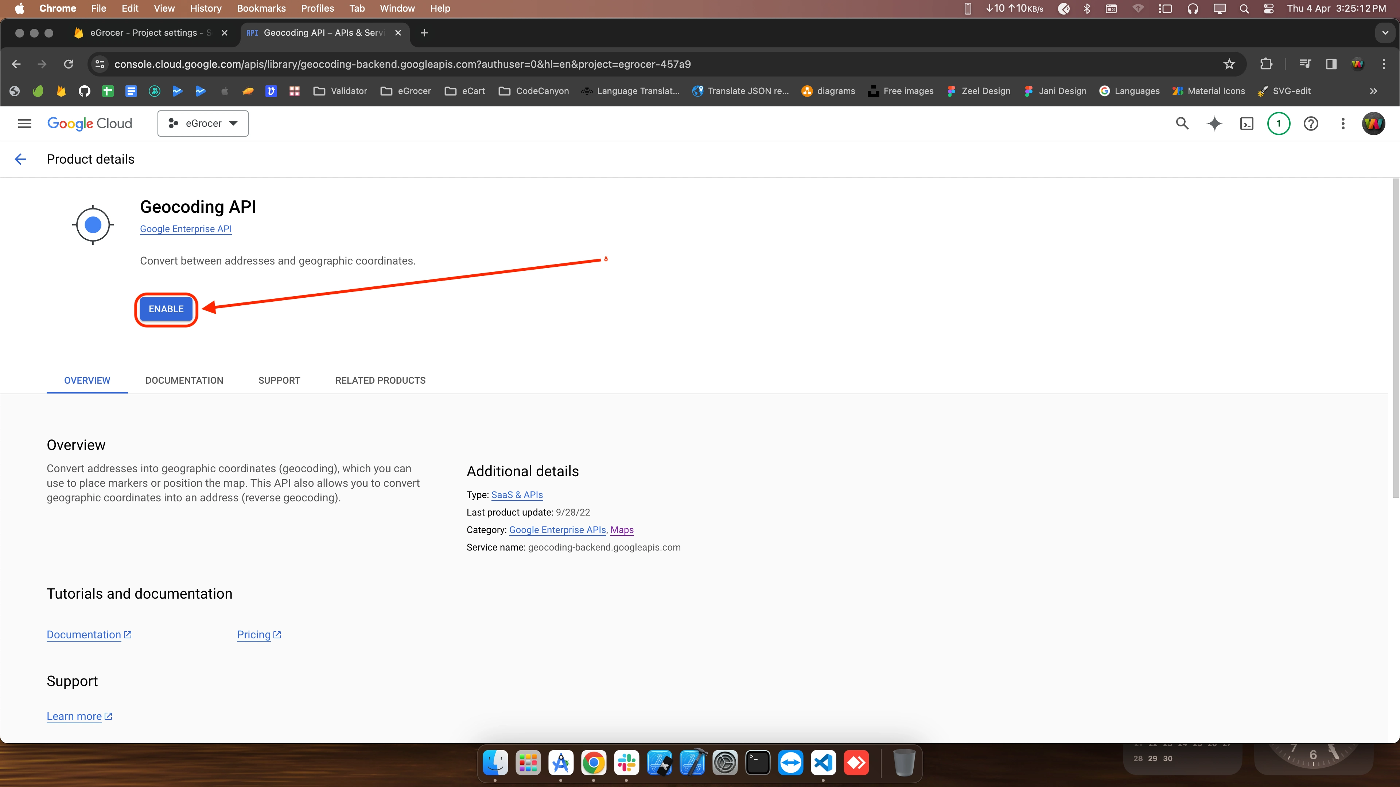1400x787 pixels.
Task: Open the GitHub bookmark icon
Action: [x=84, y=91]
